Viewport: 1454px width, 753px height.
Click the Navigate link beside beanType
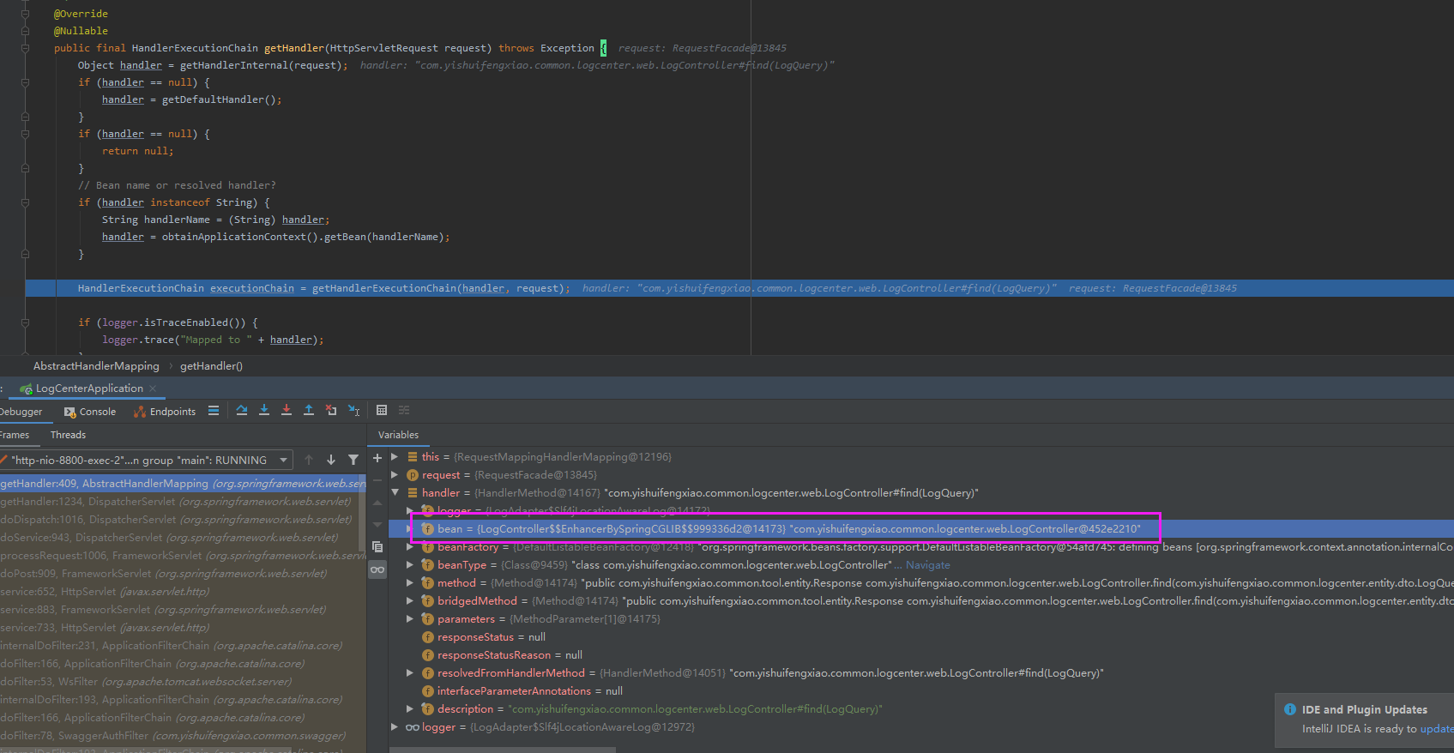pos(928,565)
